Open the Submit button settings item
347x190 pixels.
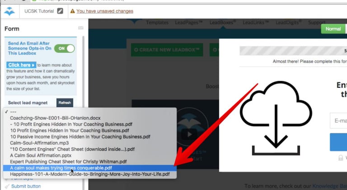pos(26,186)
